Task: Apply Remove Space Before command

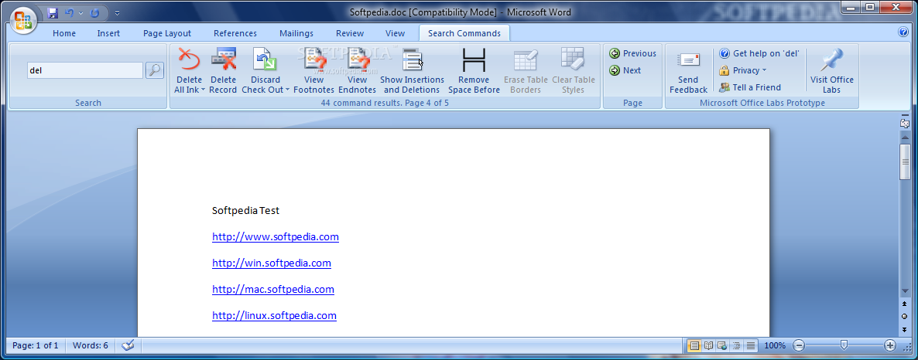Action: click(474, 70)
